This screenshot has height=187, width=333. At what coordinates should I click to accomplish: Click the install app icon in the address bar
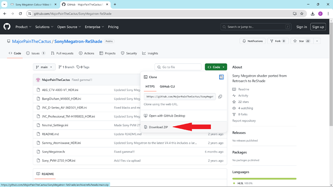294,13
